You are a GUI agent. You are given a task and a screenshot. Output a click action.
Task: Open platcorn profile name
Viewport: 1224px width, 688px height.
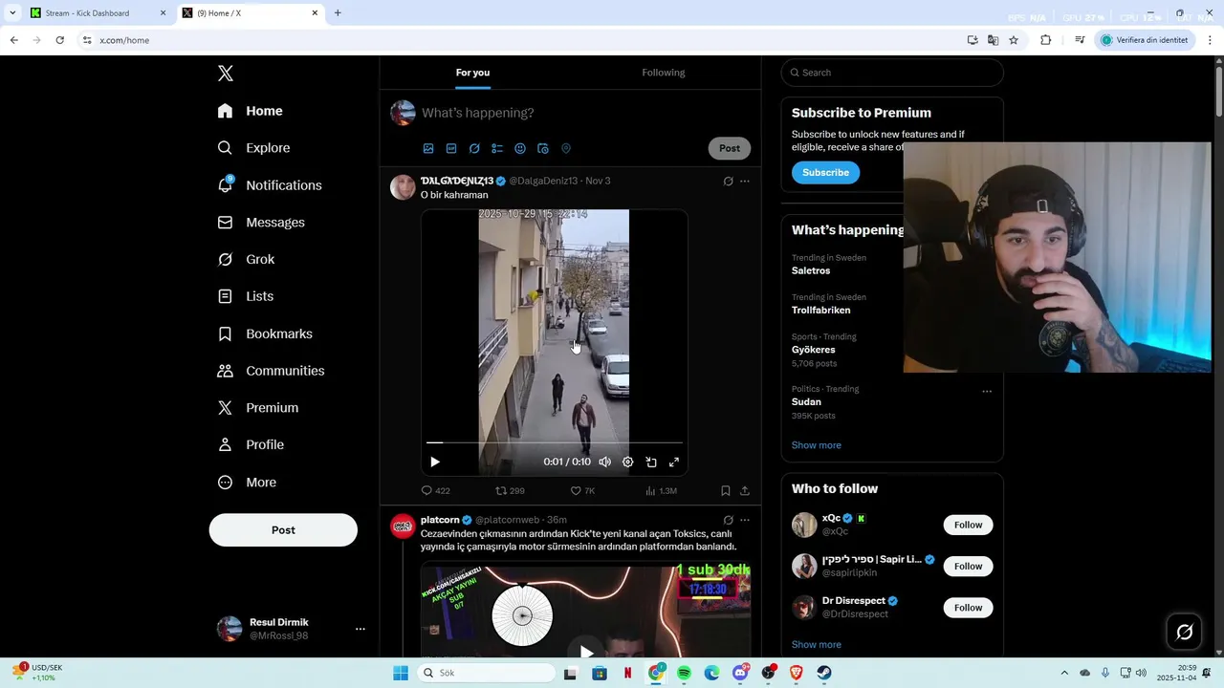[x=440, y=520]
